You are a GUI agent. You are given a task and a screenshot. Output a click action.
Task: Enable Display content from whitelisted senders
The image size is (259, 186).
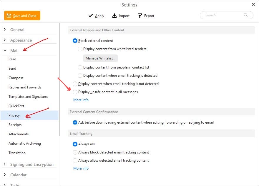click(x=80, y=49)
